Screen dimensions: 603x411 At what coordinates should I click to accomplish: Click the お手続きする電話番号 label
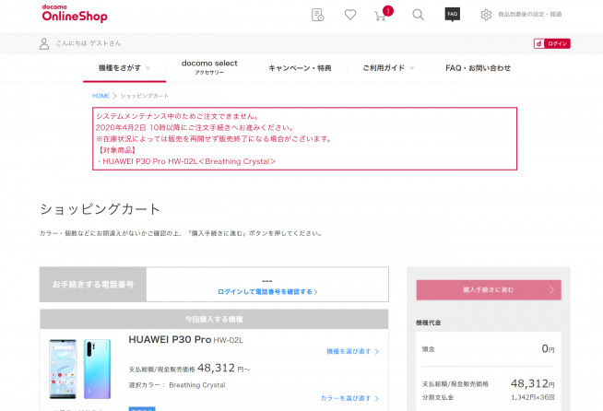pos(93,285)
